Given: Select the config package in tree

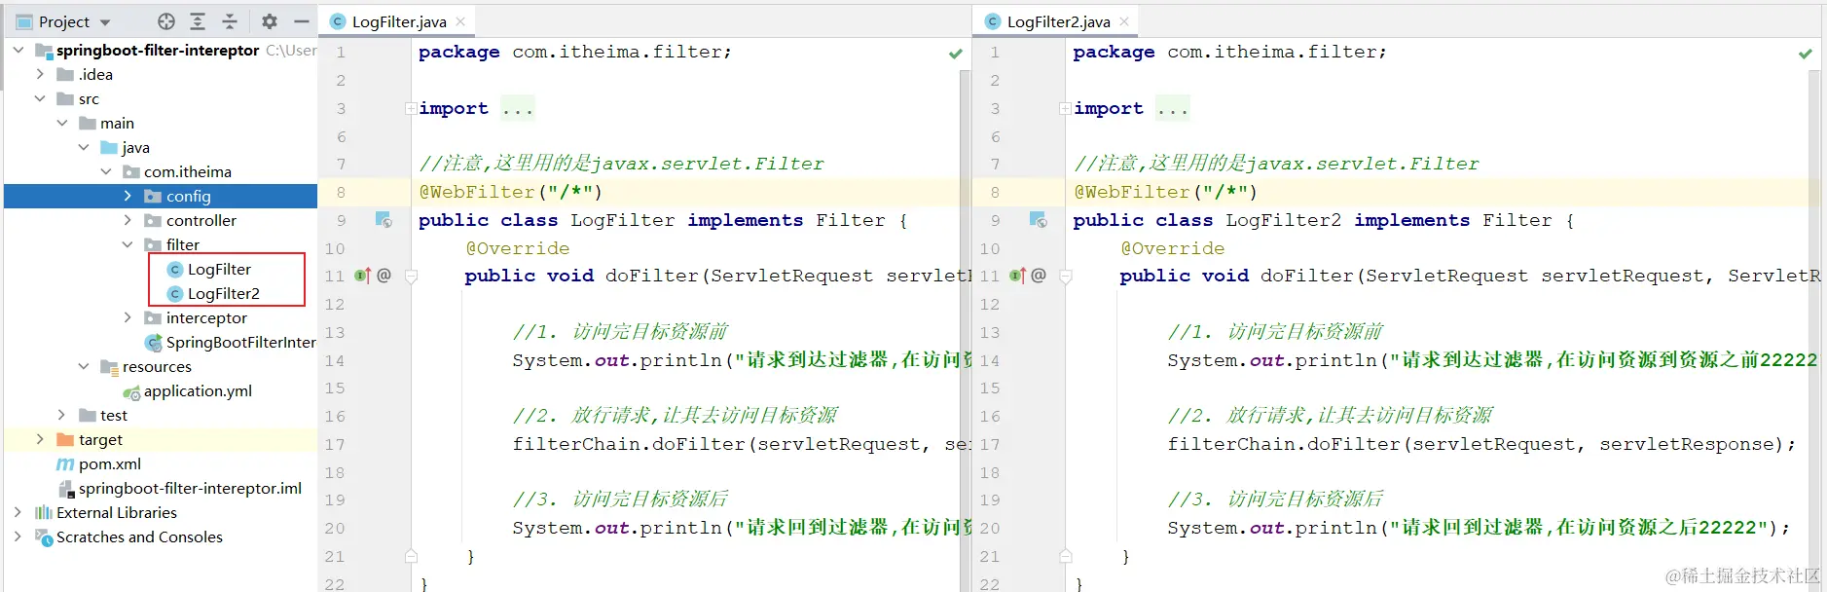Looking at the screenshot, I should (x=161, y=196).
